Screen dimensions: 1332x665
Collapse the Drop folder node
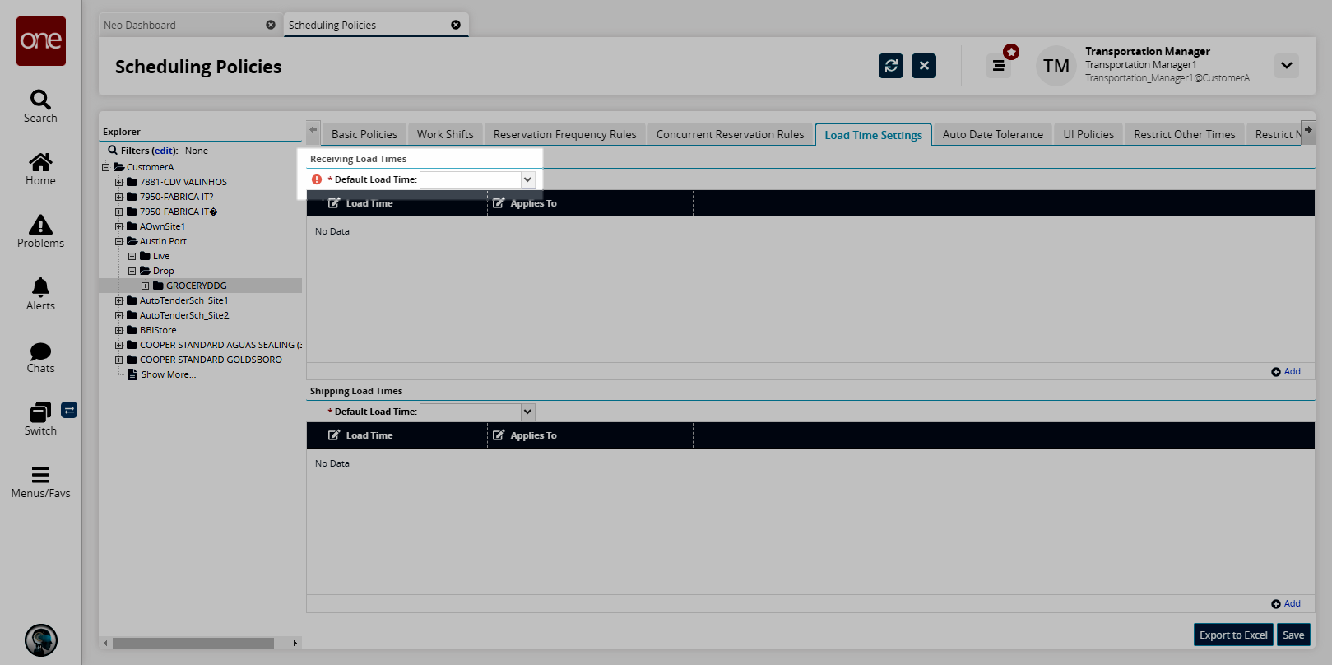pos(132,271)
